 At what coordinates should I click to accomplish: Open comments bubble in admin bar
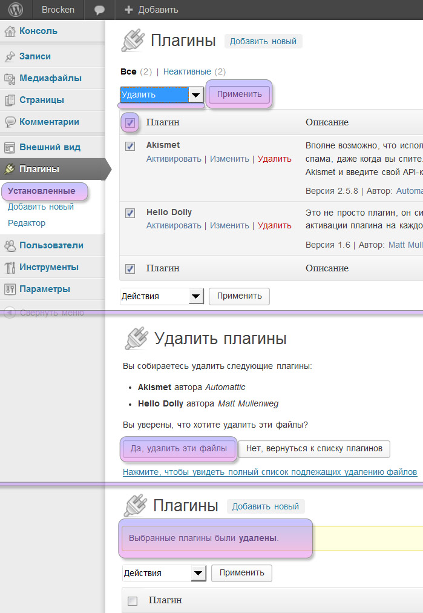[99, 10]
